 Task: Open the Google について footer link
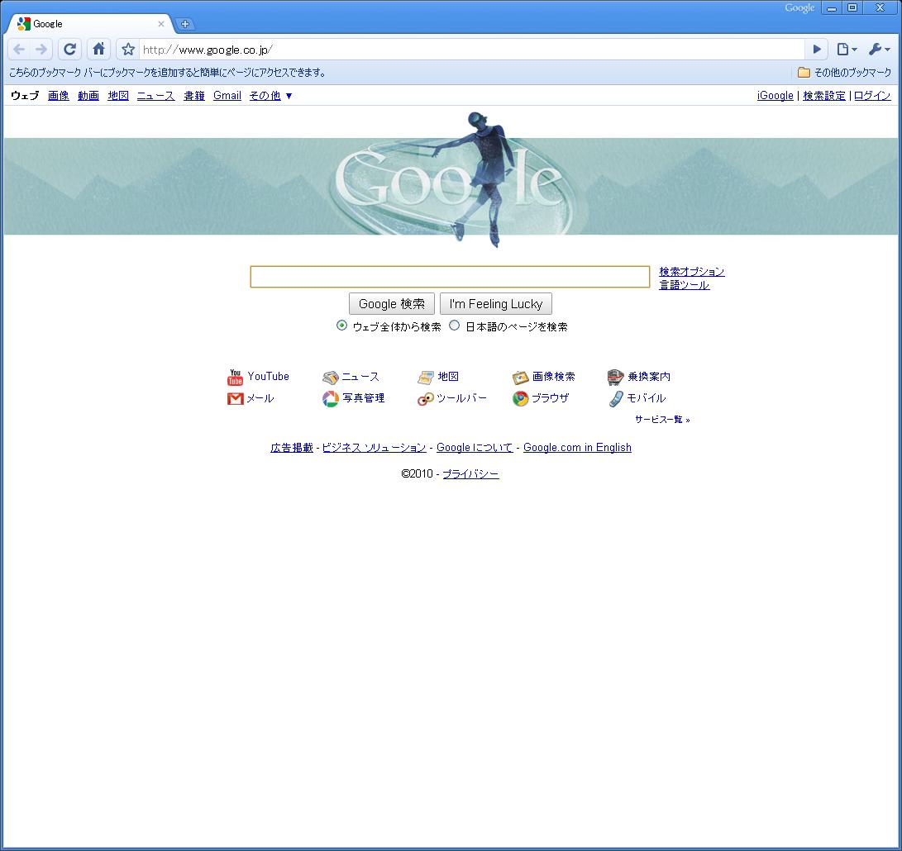coord(475,447)
